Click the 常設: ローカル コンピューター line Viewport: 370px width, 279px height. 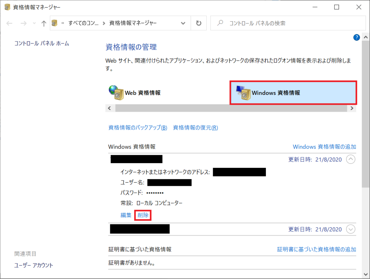click(151, 203)
